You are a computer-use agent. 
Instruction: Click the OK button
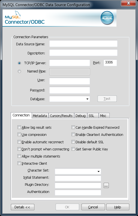point(67,207)
